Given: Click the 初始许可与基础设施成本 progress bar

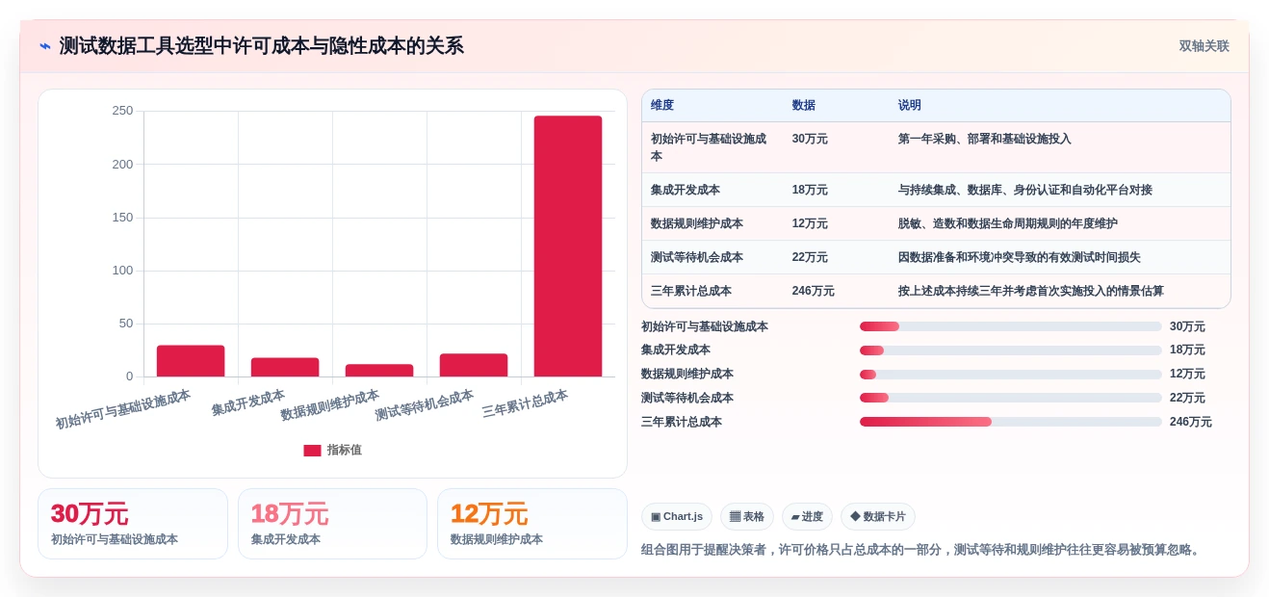Looking at the screenshot, I should tap(1011, 326).
